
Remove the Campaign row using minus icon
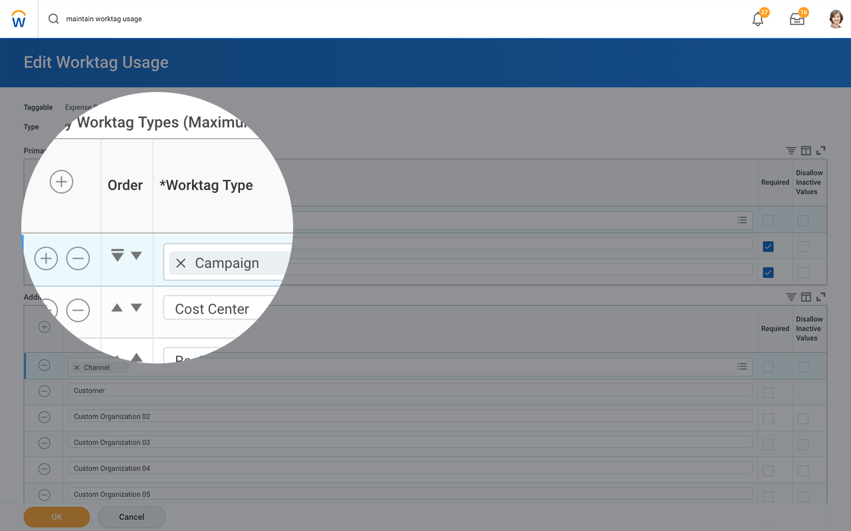tap(78, 258)
